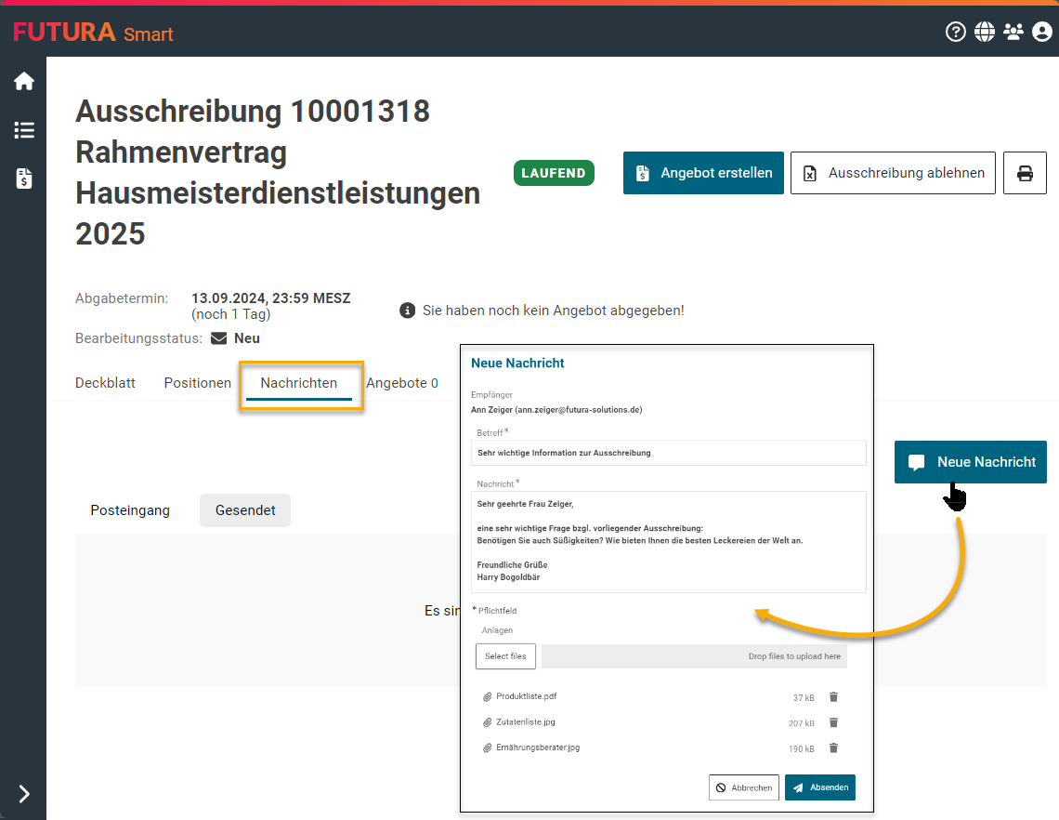
Task: Open the user profile account icon
Action: pos(1042,33)
